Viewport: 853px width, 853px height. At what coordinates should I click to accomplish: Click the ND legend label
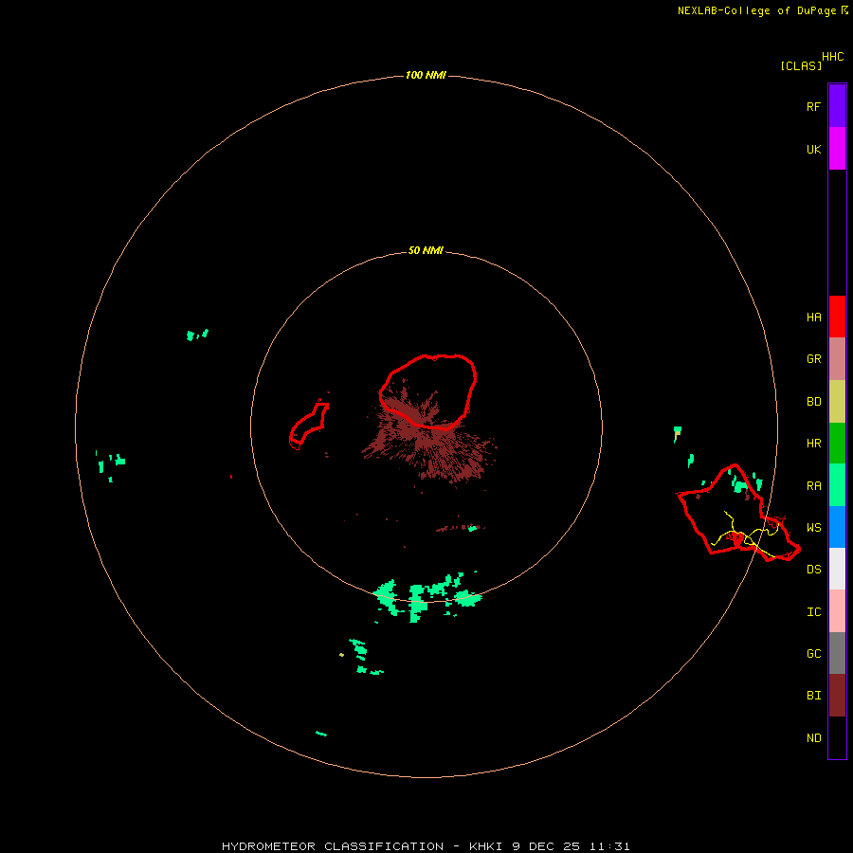pyautogui.click(x=813, y=737)
